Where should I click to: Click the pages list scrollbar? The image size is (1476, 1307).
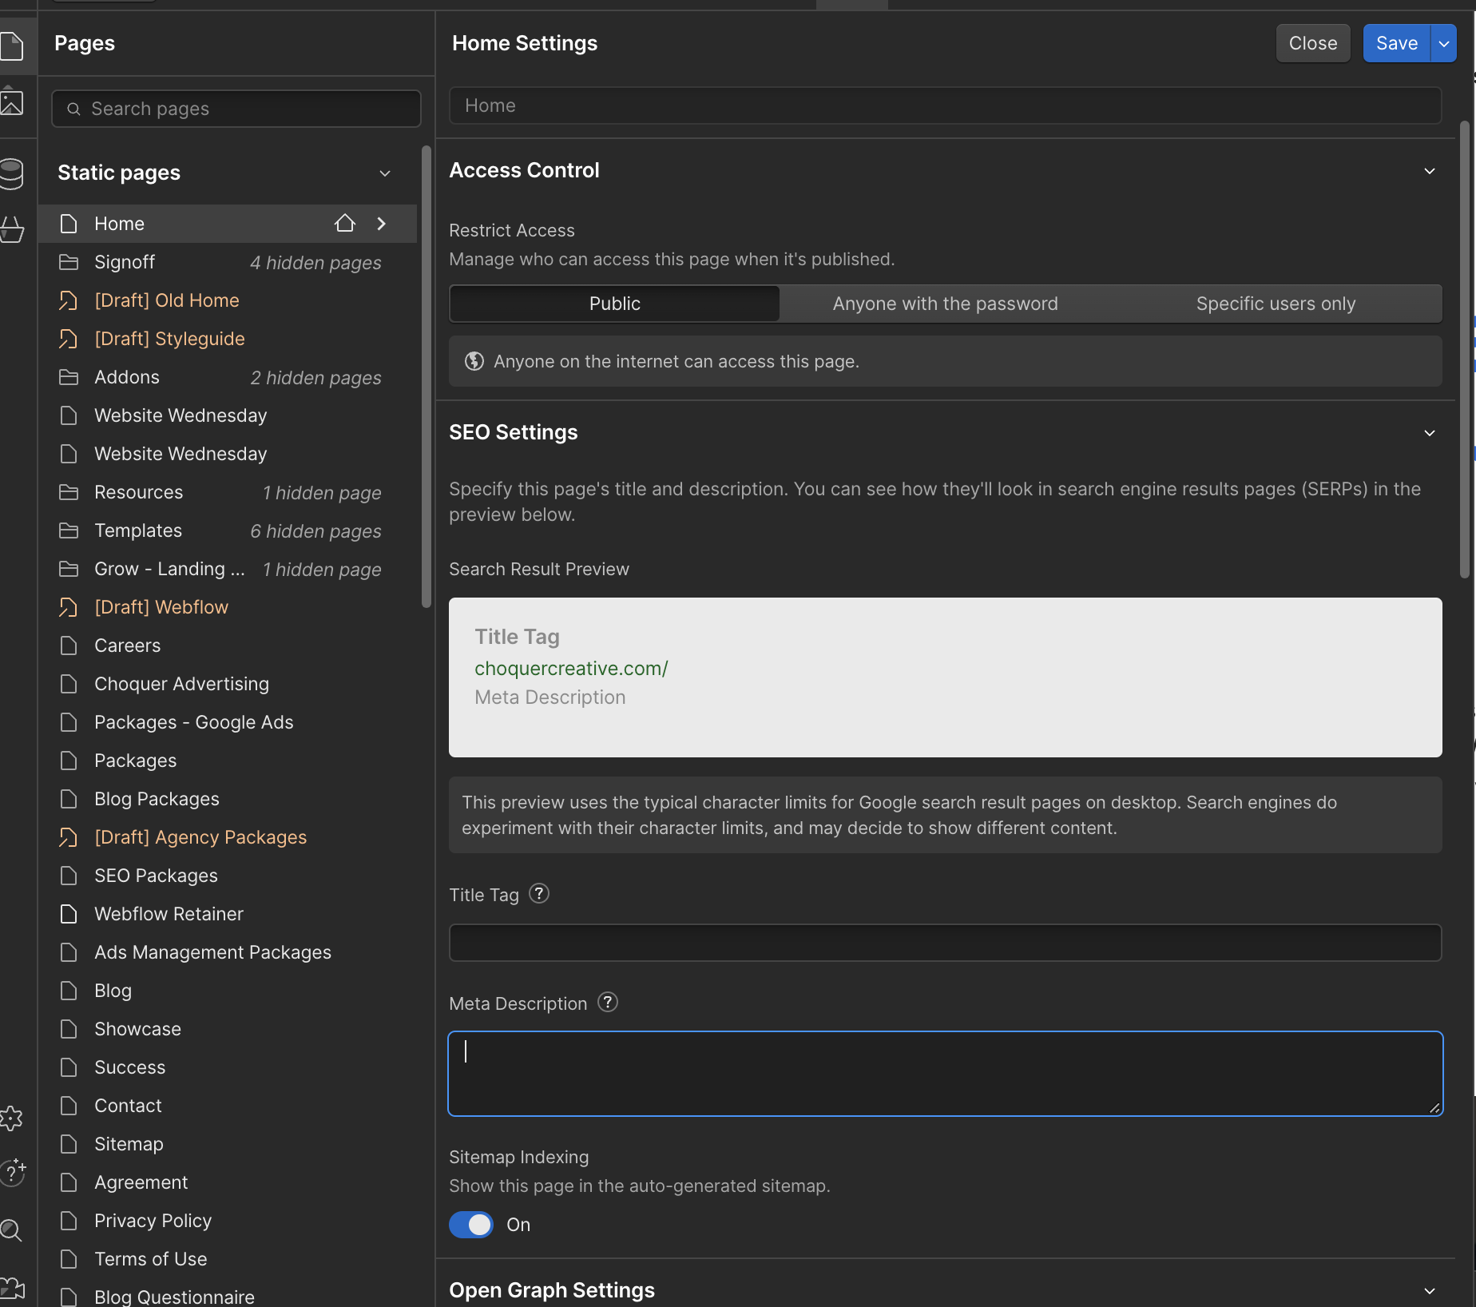click(427, 375)
